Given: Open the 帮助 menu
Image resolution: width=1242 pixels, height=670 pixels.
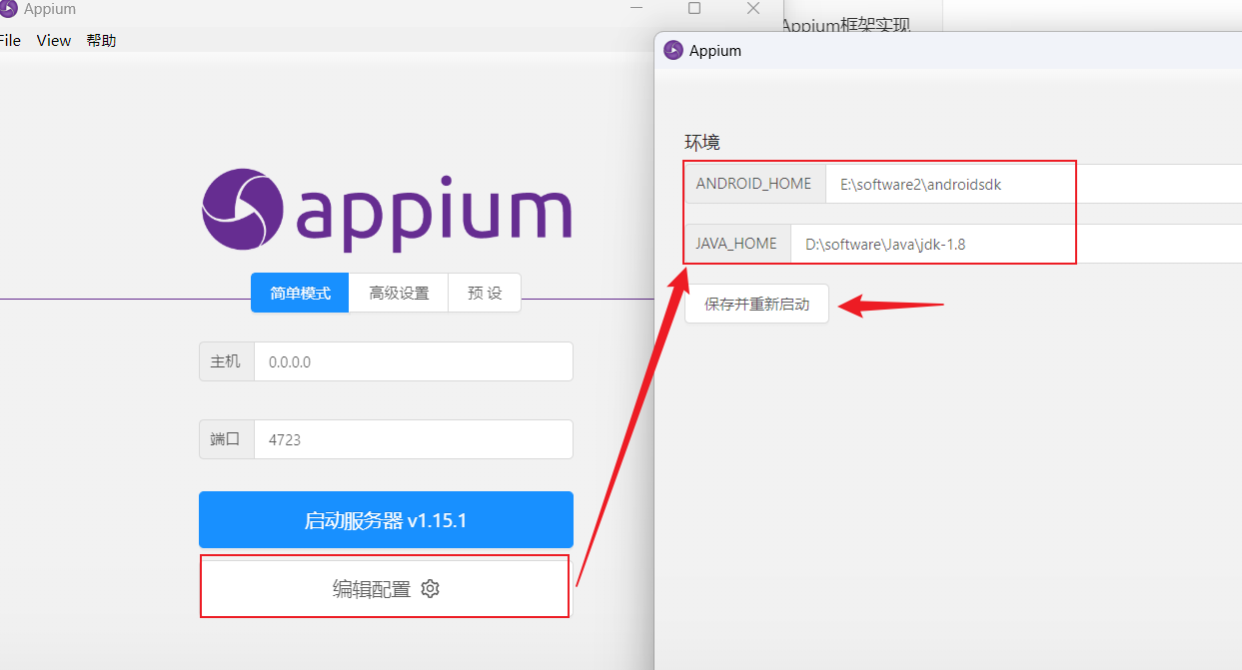Looking at the screenshot, I should point(101,41).
